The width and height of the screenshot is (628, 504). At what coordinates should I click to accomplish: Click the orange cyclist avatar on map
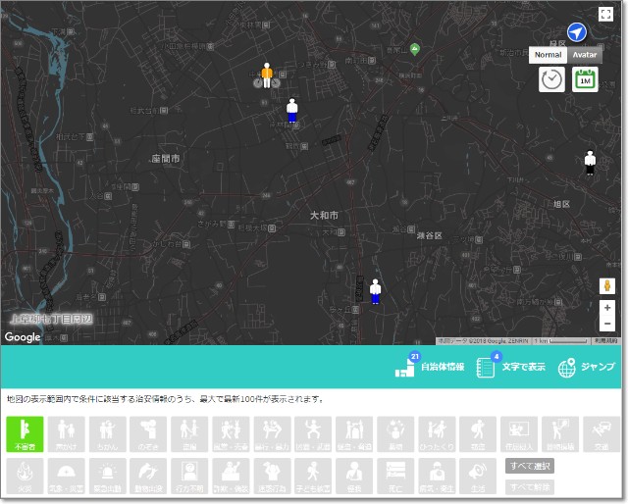[x=266, y=76]
